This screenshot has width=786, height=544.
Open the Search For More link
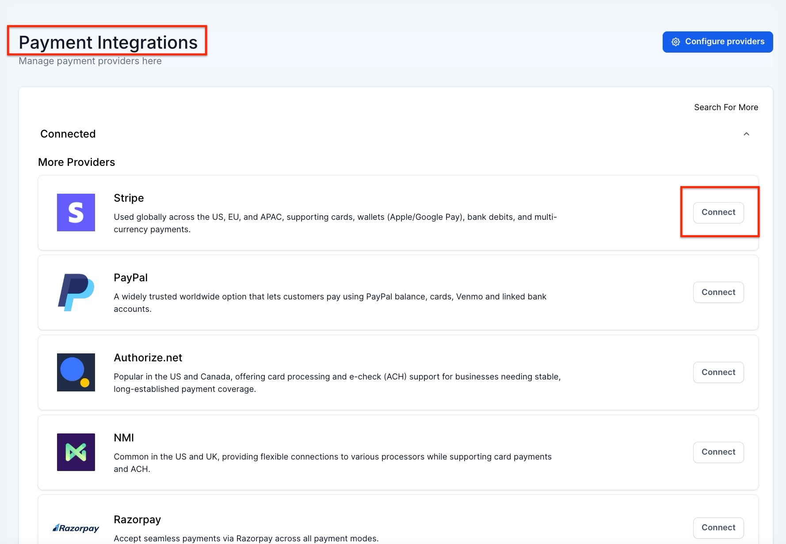click(726, 107)
